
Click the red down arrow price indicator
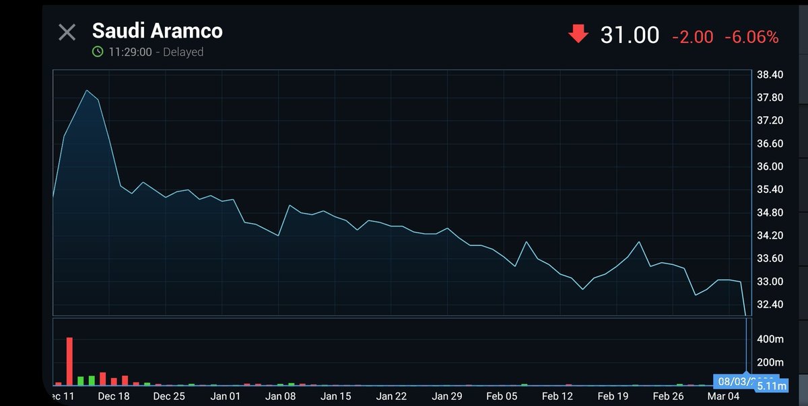[578, 34]
